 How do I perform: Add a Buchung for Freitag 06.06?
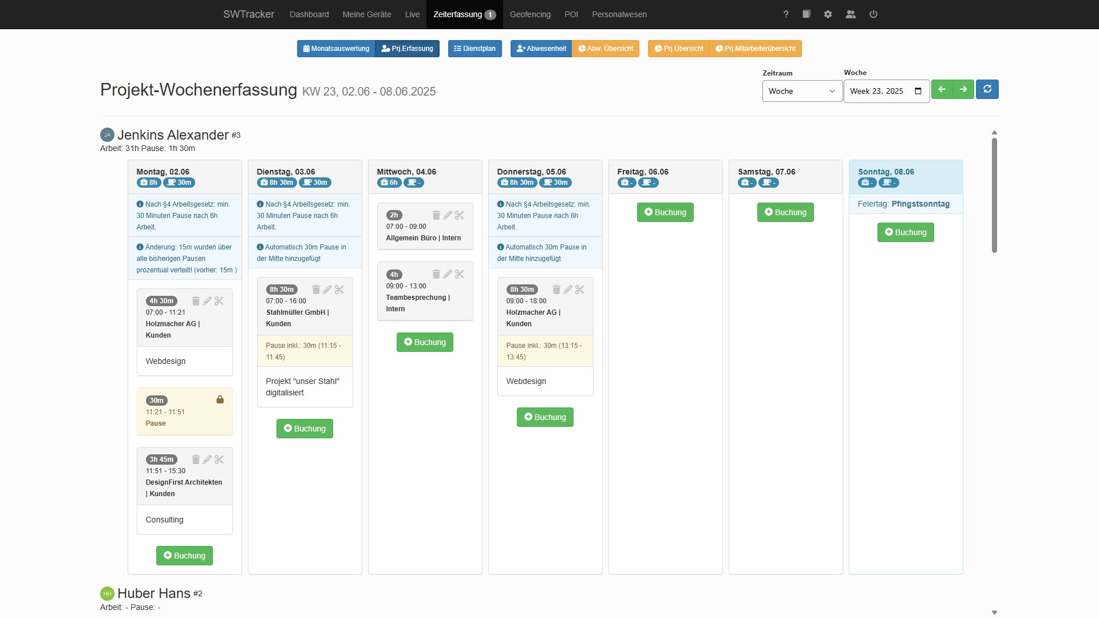pyautogui.click(x=665, y=212)
